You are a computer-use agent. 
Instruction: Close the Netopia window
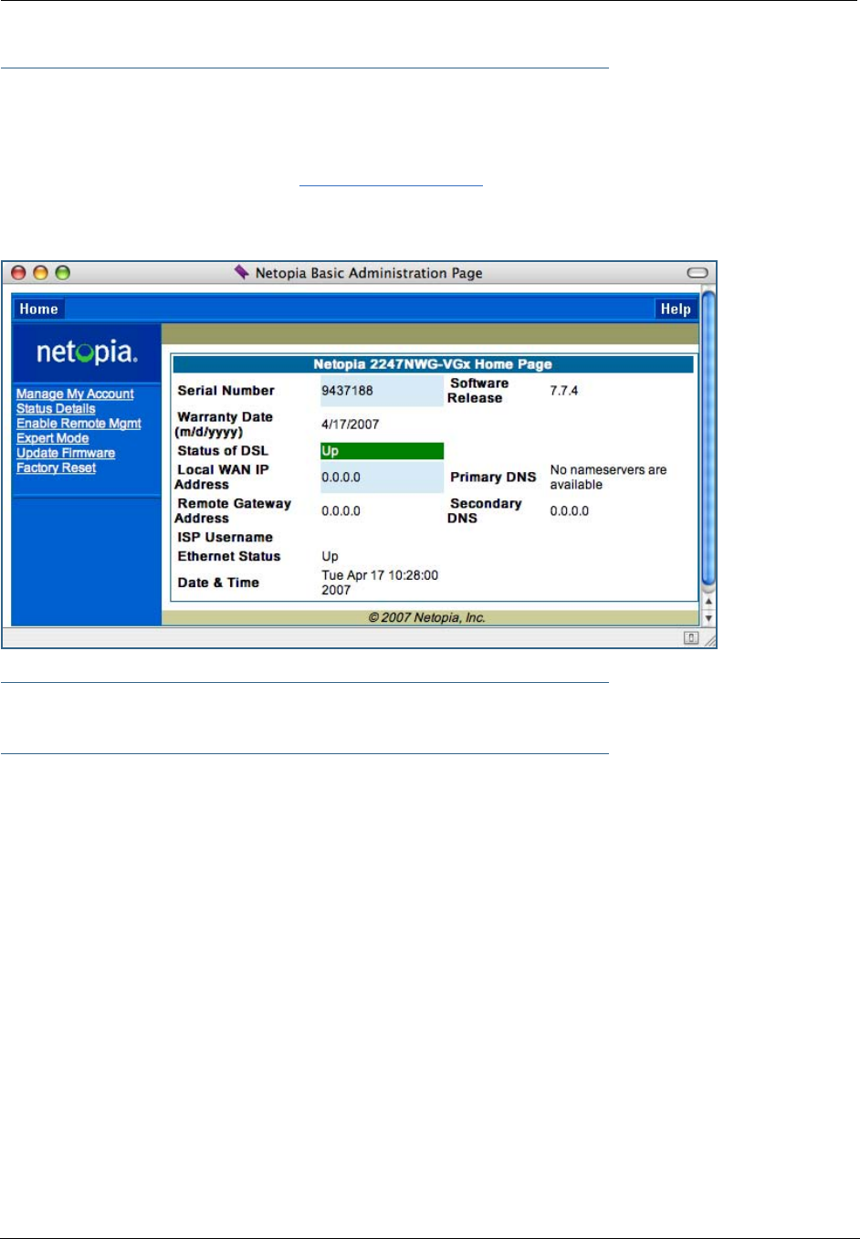[x=18, y=273]
